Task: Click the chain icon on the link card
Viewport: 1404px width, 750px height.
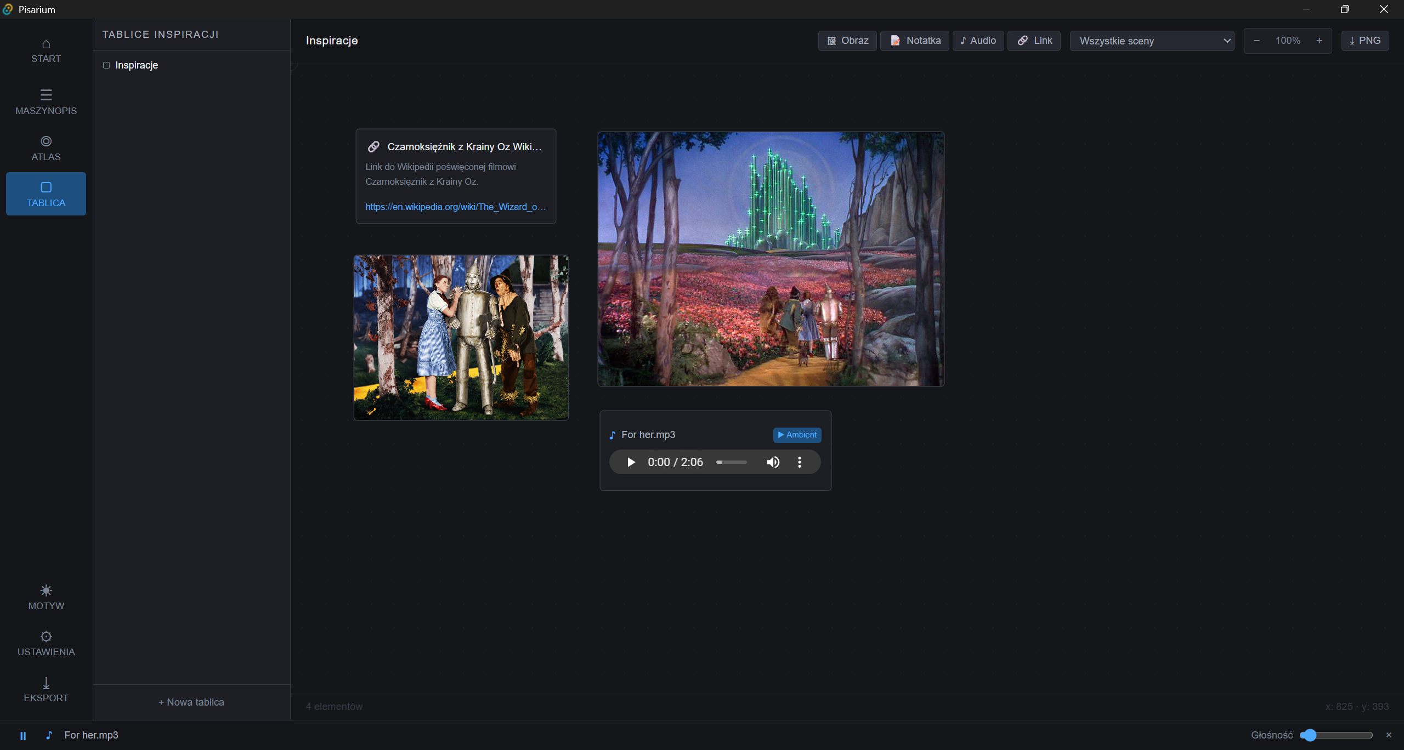Action: (x=373, y=146)
